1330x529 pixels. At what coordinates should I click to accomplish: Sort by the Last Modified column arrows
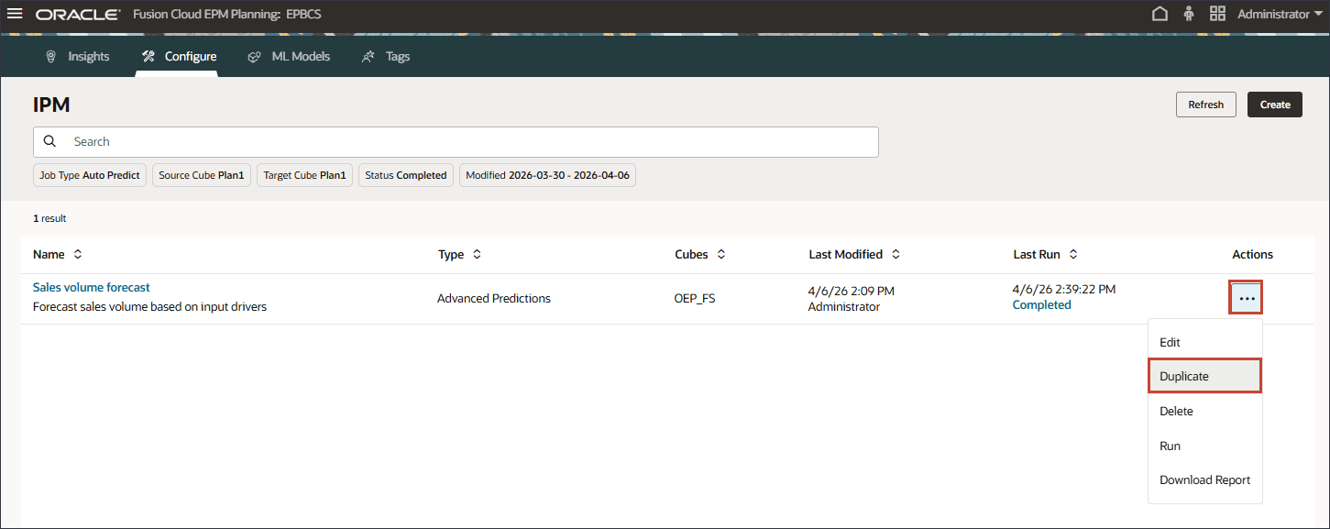(896, 254)
